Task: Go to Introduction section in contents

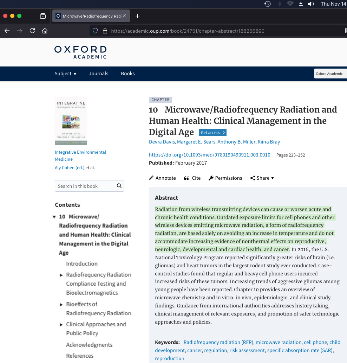Action: (x=82, y=264)
